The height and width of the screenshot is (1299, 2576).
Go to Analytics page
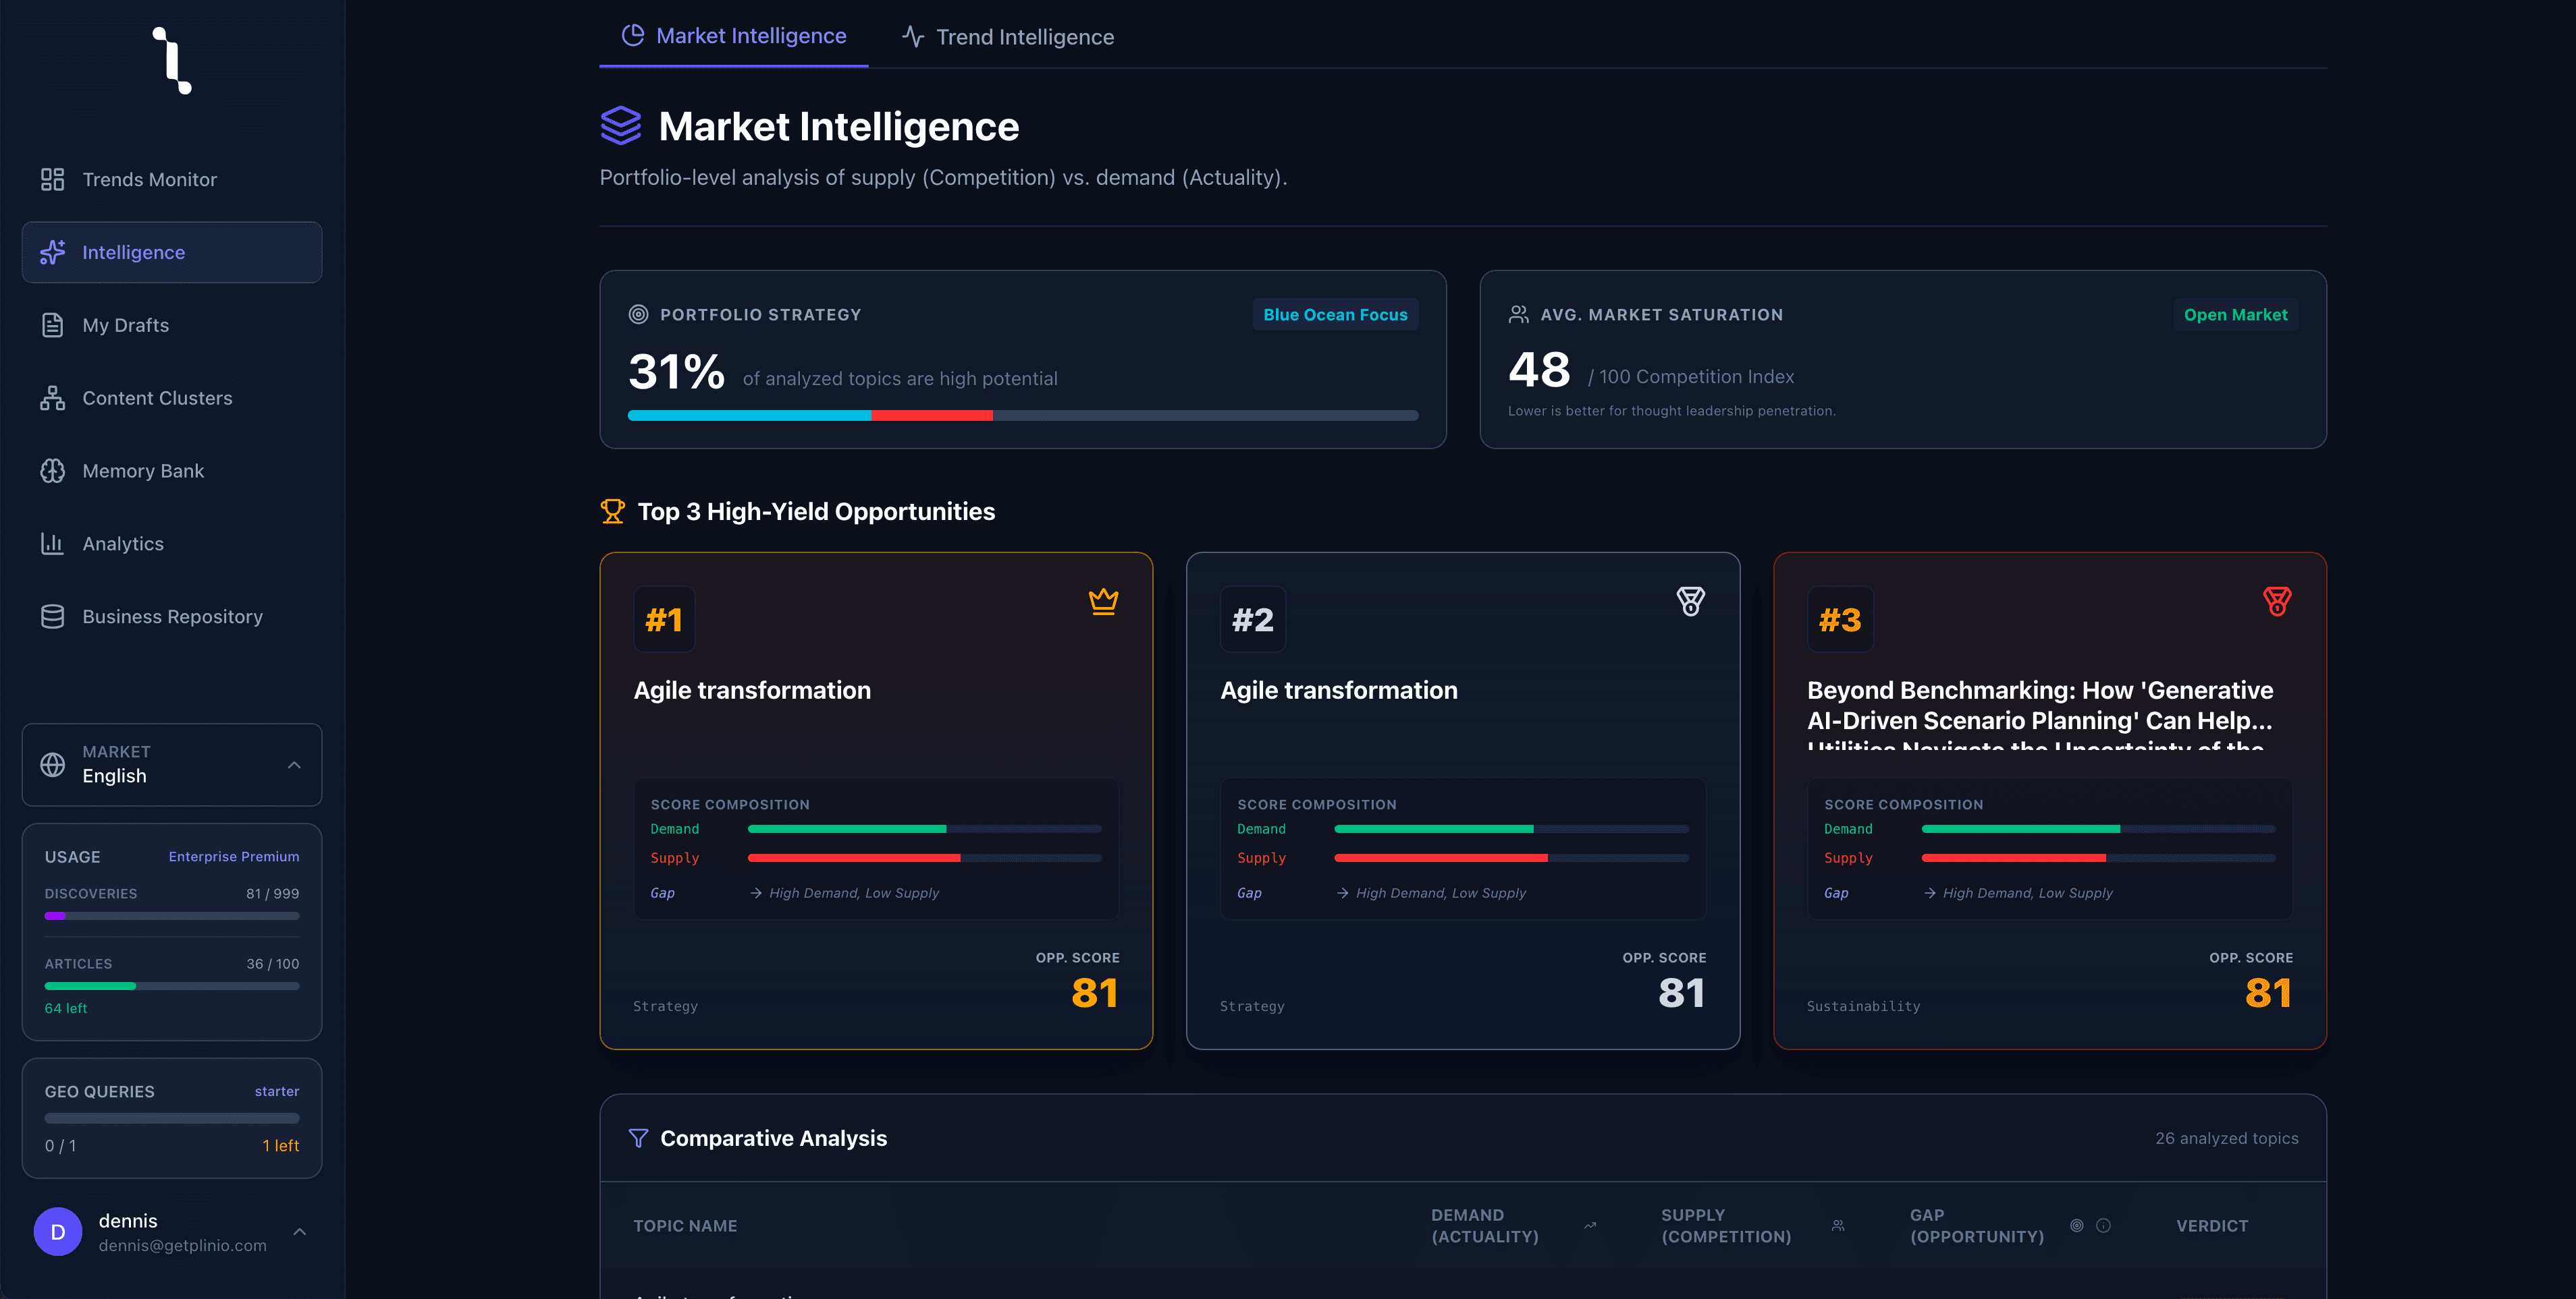click(x=123, y=544)
